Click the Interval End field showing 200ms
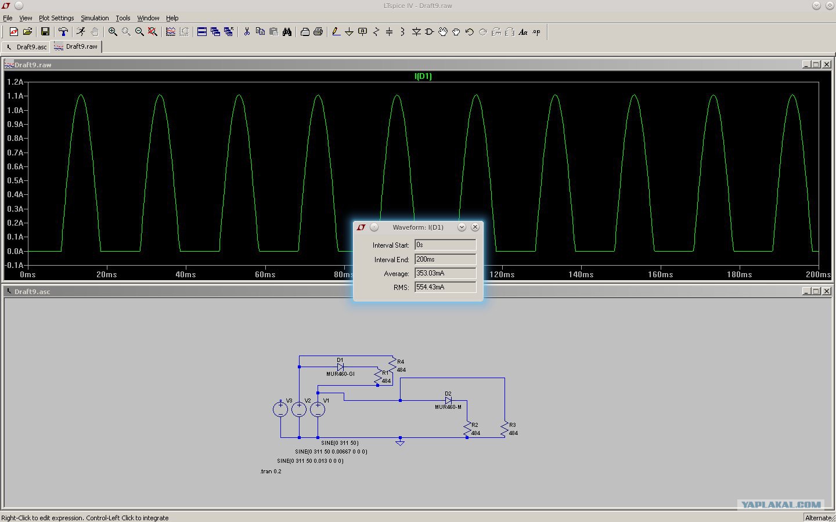The image size is (836, 522). pyautogui.click(x=445, y=259)
